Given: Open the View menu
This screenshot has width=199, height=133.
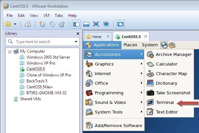Looking at the screenshot, I should pos(34,16).
